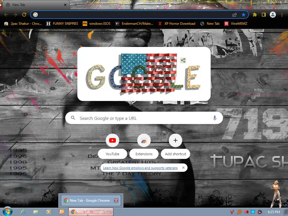Open the New Tab bookmark in the bookmarks bar
Viewport: 288px width, 216px height.
click(x=210, y=24)
